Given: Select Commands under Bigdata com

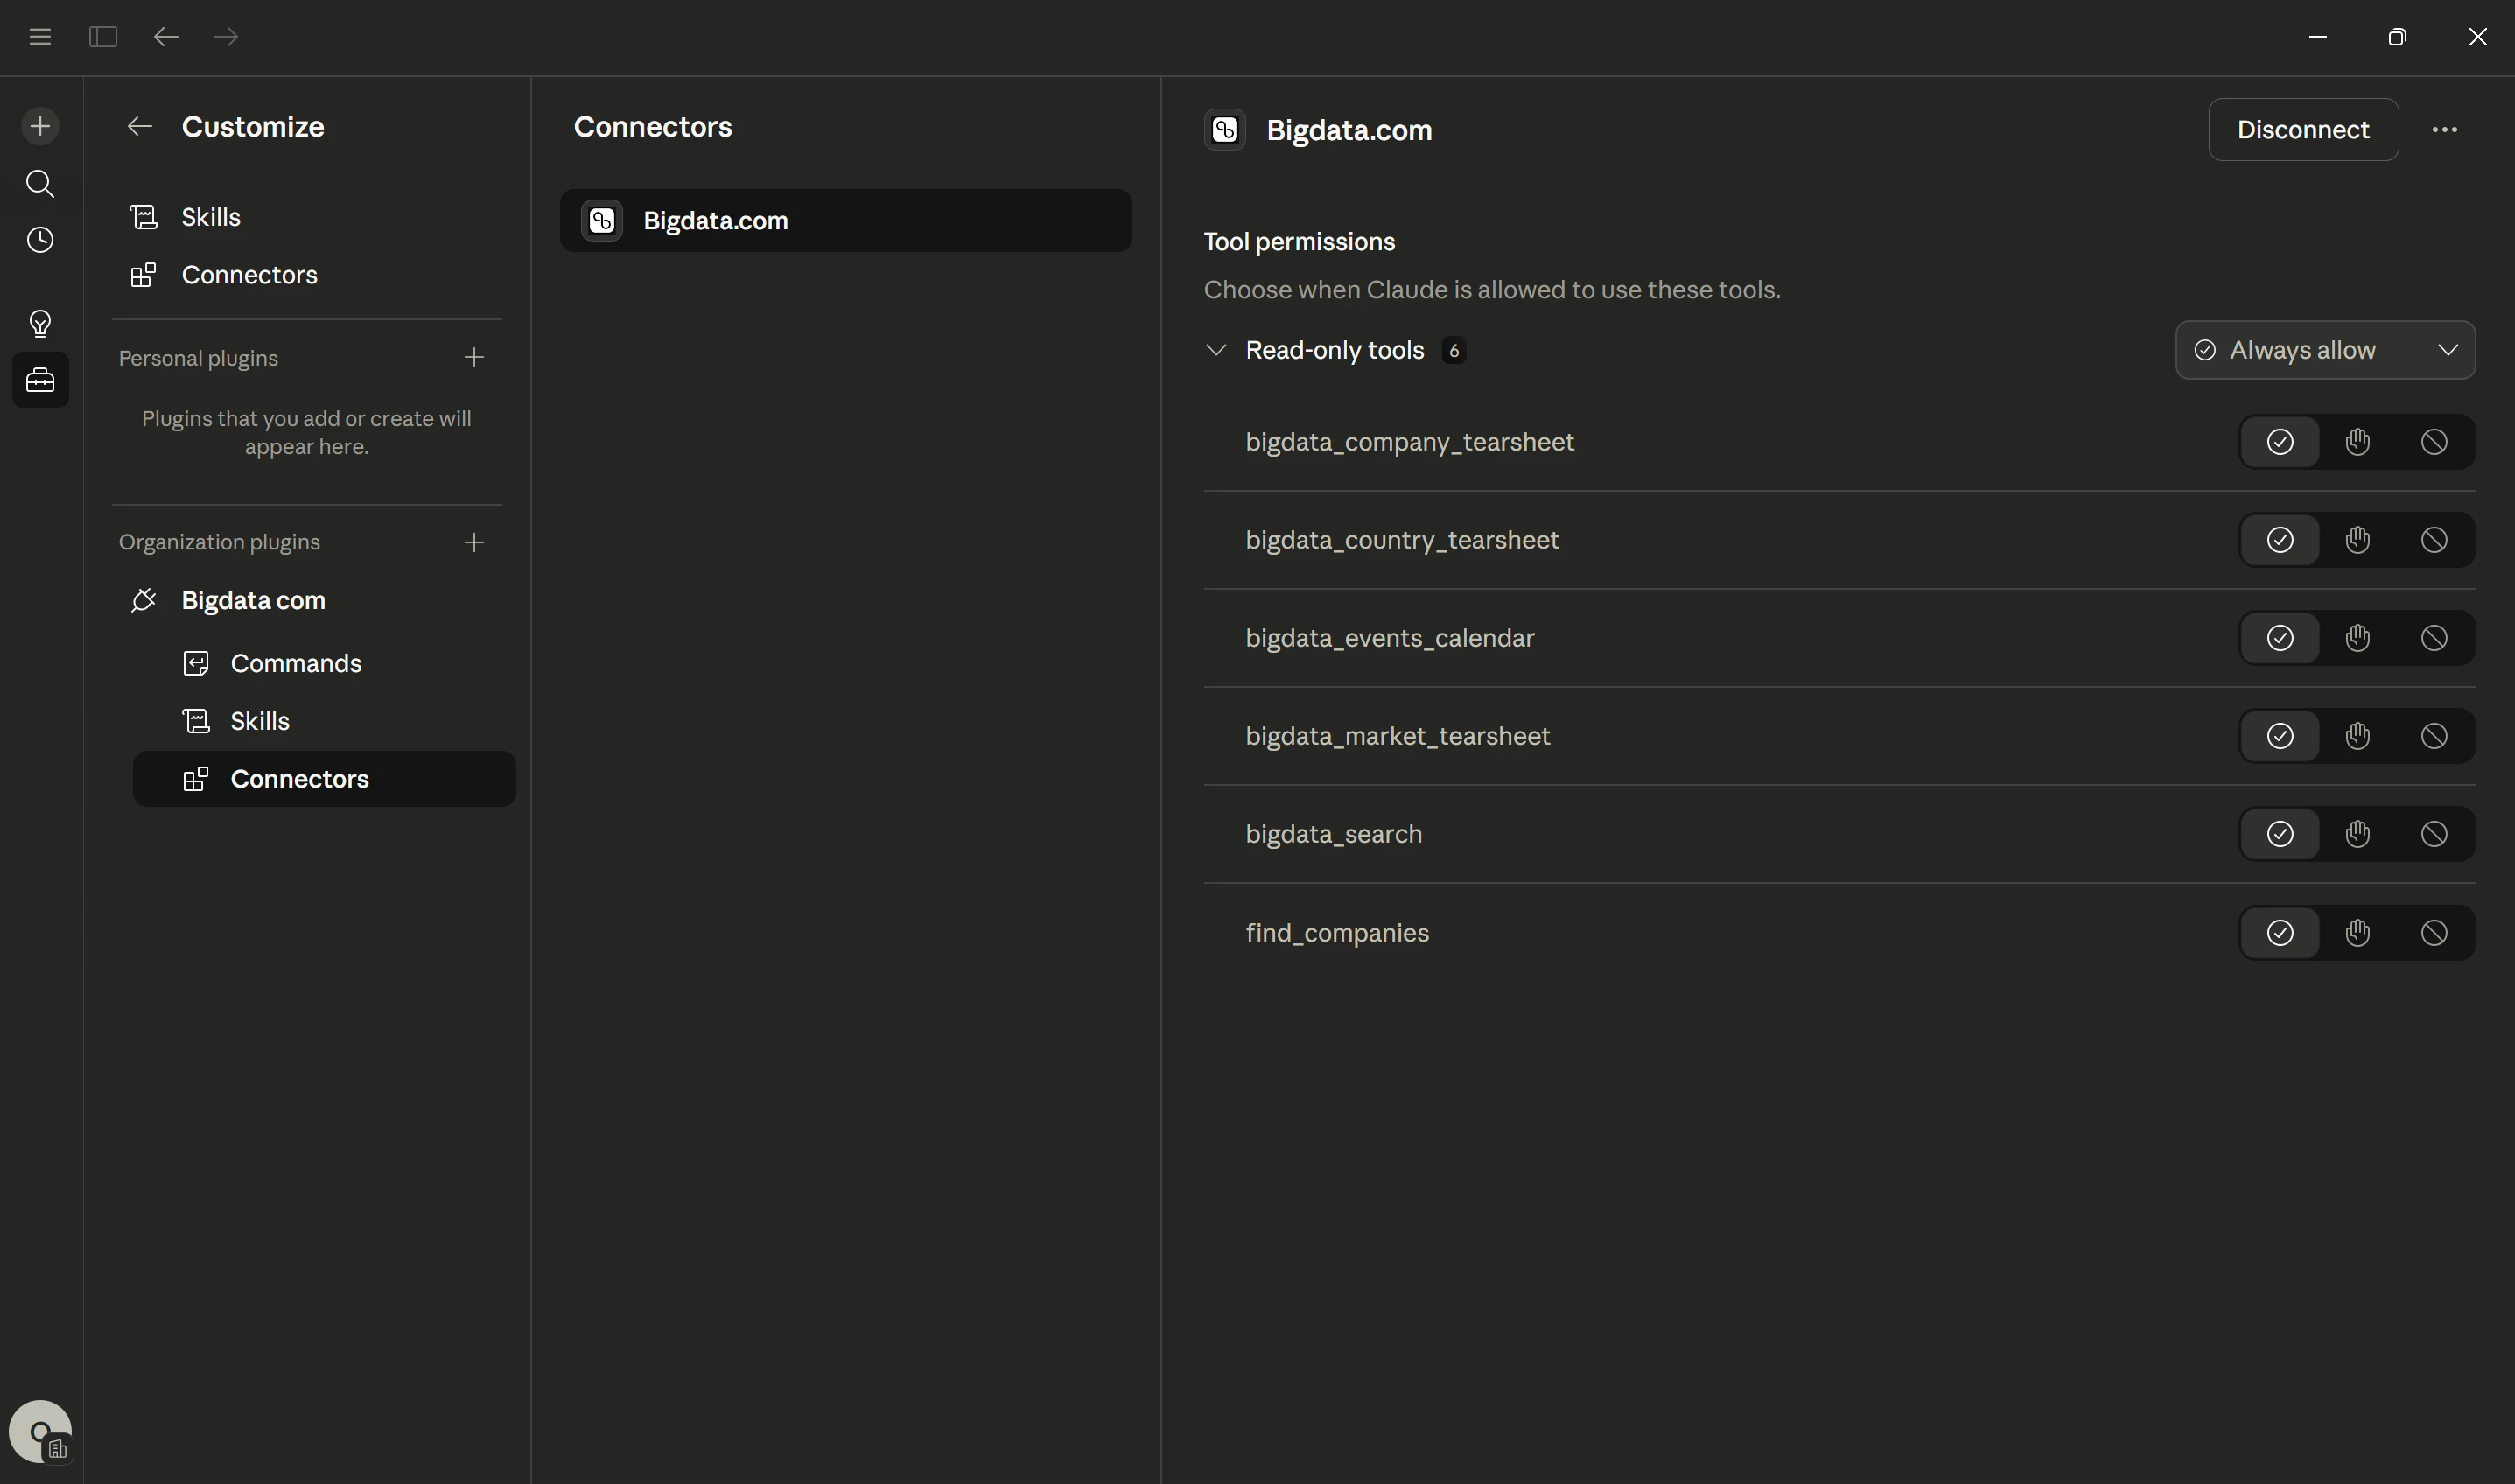Looking at the screenshot, I should (x=296, y=662).
